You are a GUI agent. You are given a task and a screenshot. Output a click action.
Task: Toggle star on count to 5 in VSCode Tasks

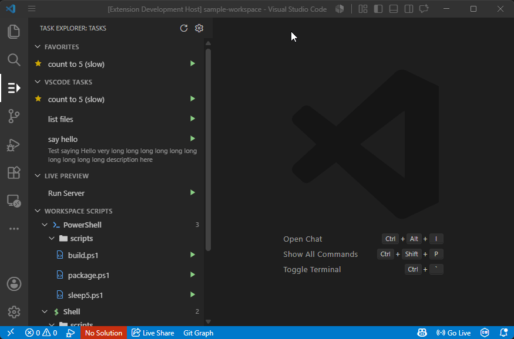[38, 99]
